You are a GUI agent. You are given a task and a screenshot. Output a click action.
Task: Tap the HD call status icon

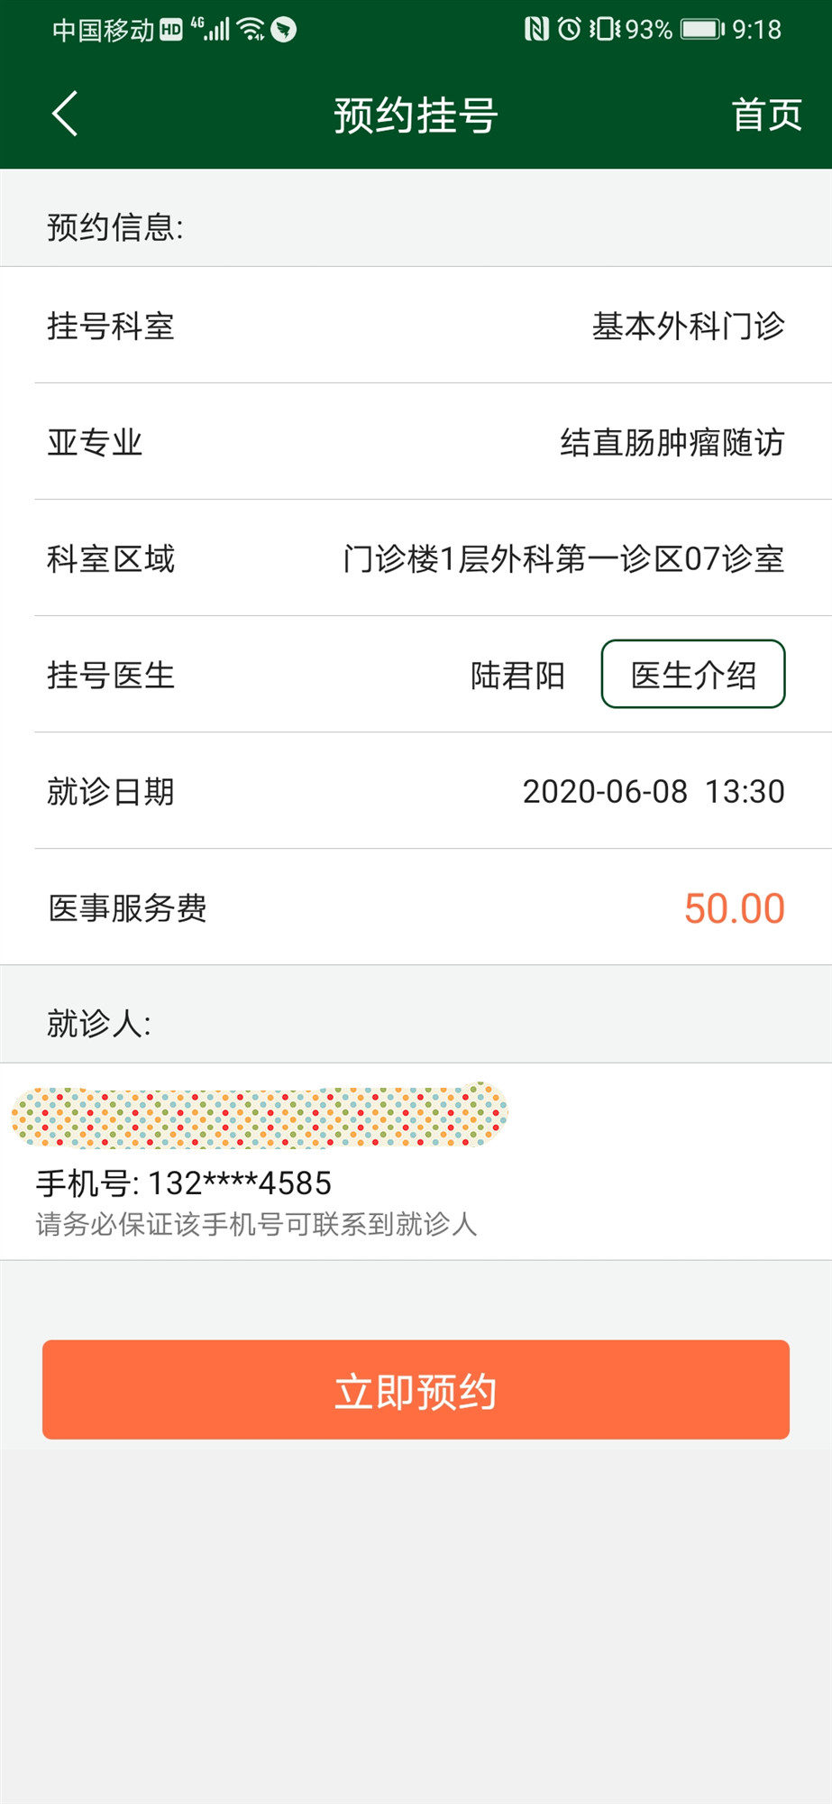170,31
